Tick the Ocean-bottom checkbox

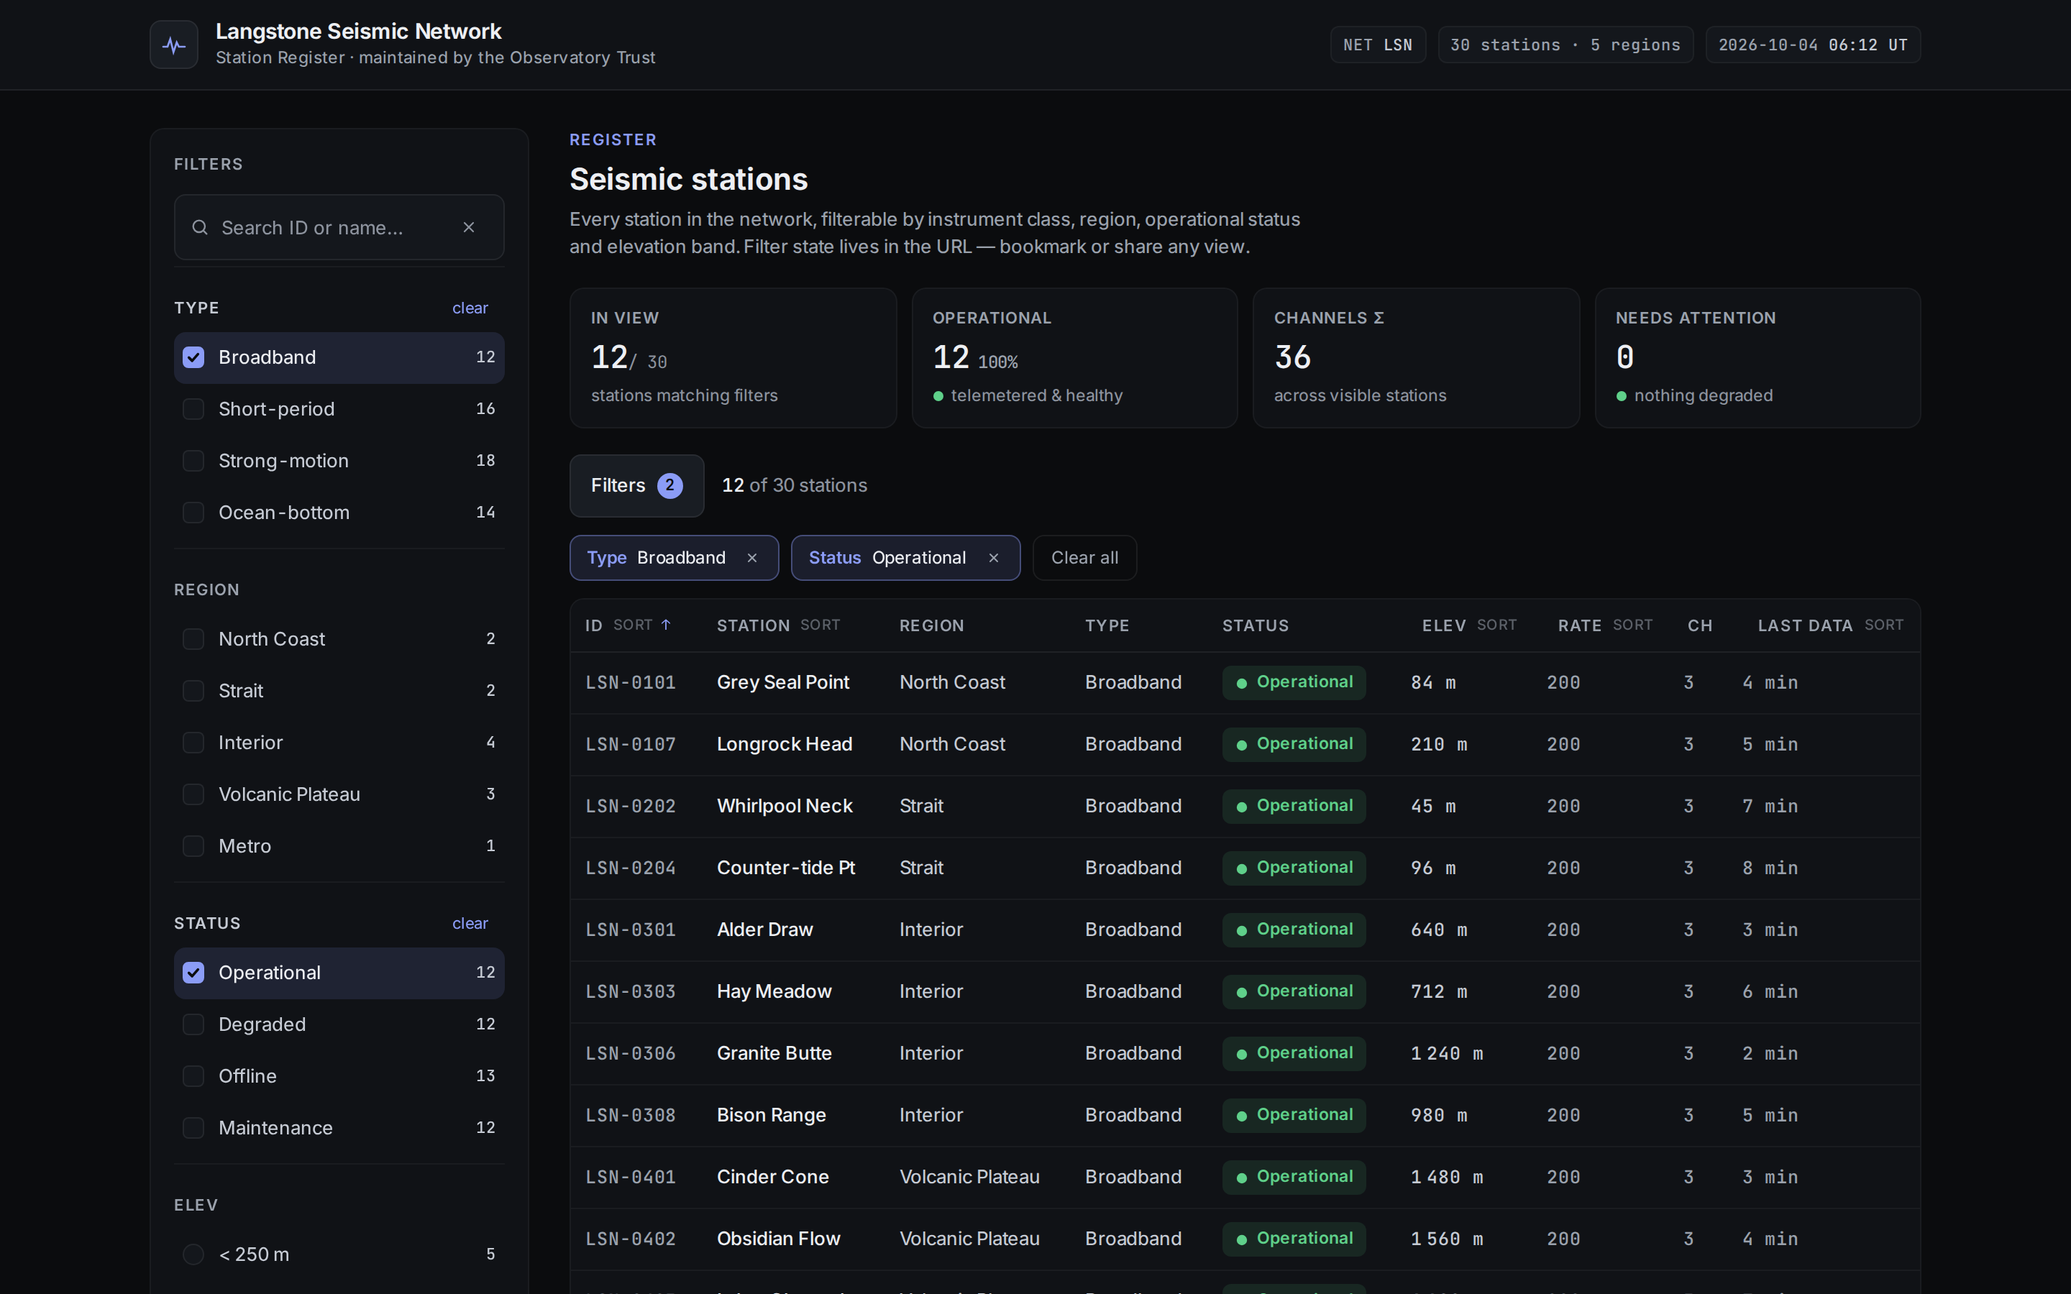(x=193, y=513)
